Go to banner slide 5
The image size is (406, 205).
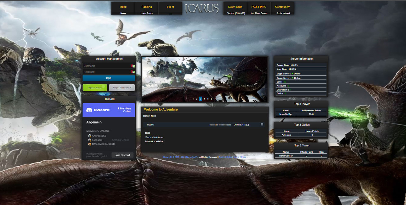(x=208, y=99)
